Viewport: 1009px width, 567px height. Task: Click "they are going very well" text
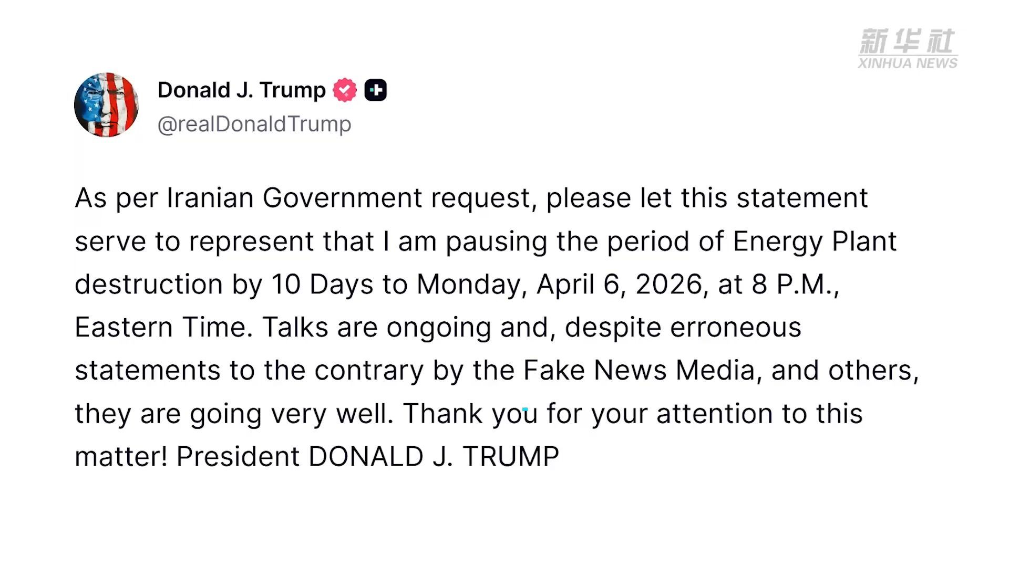pyautogui.click(x=233, y=414)
